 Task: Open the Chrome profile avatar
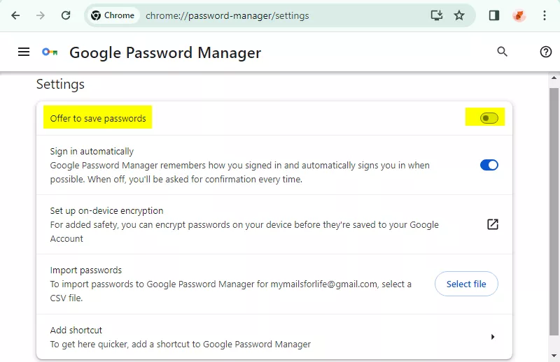pos(519,15)
